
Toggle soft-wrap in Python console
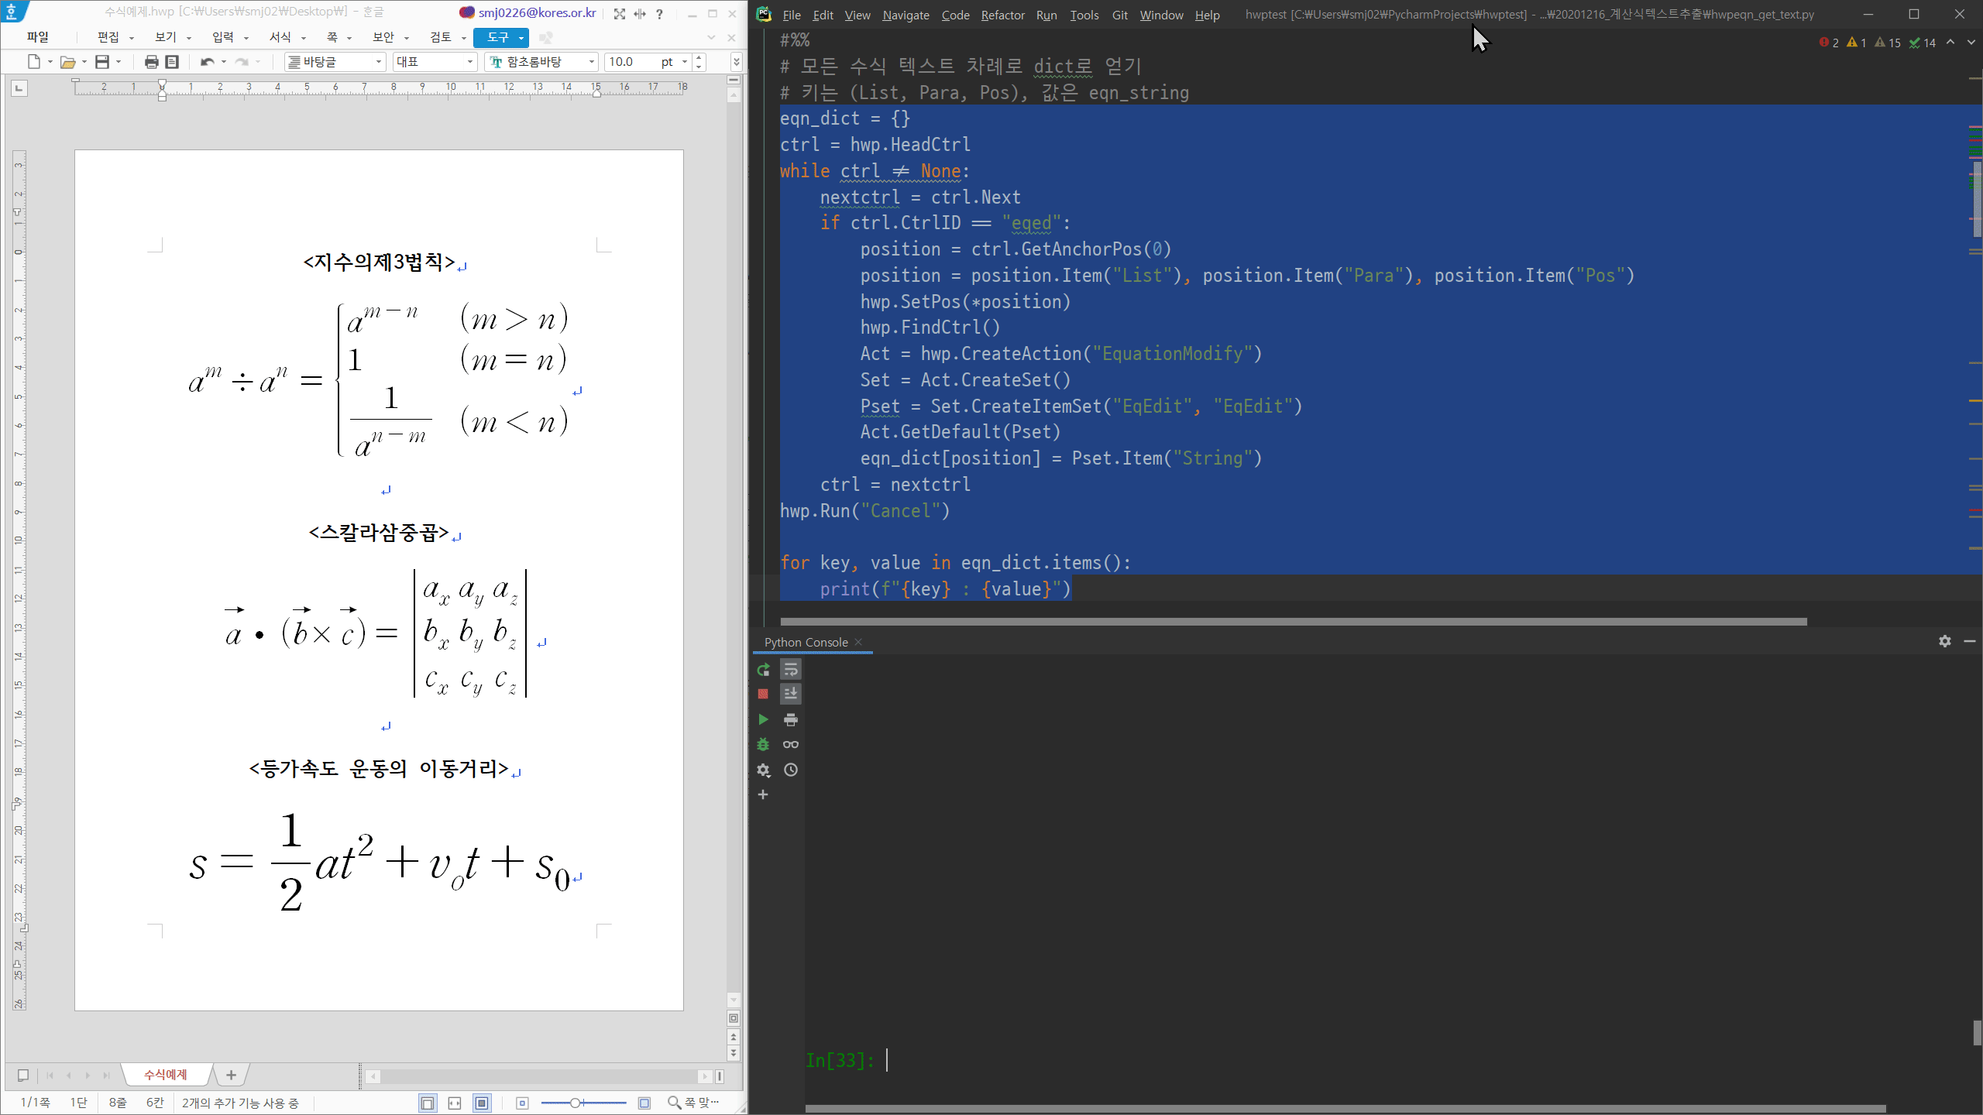point(790,670)
